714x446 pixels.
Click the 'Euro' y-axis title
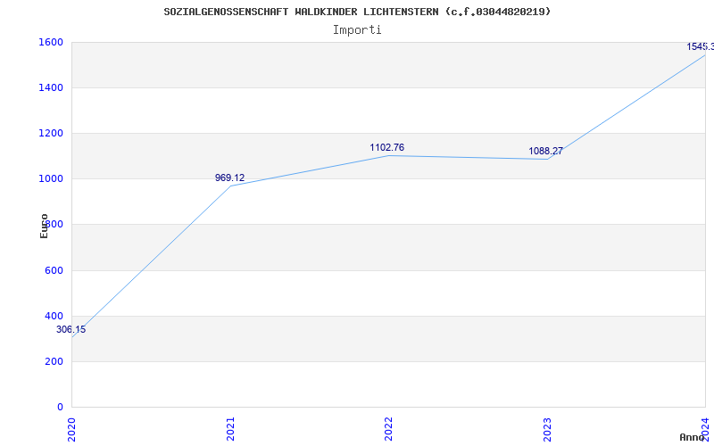coord(44,226)
